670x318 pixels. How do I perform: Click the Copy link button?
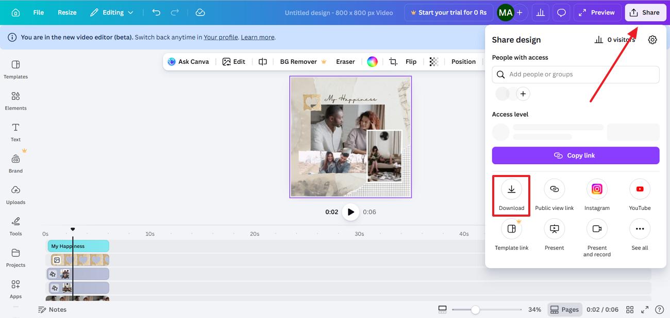(575, 155)
